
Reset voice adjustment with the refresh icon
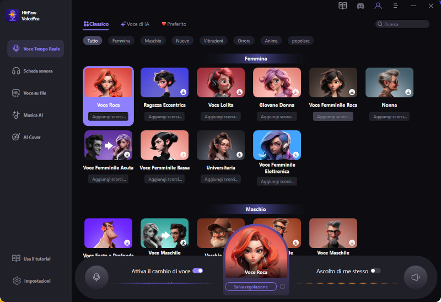tap(283, 287)
